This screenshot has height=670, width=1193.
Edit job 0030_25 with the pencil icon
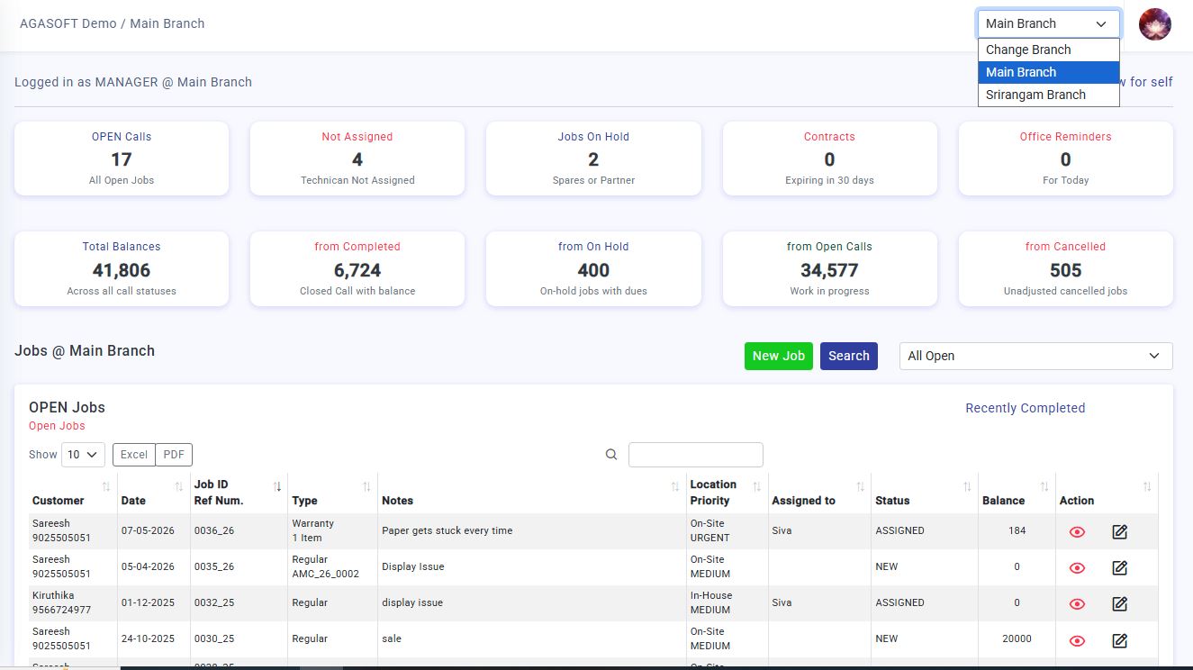pos(1119,640)
